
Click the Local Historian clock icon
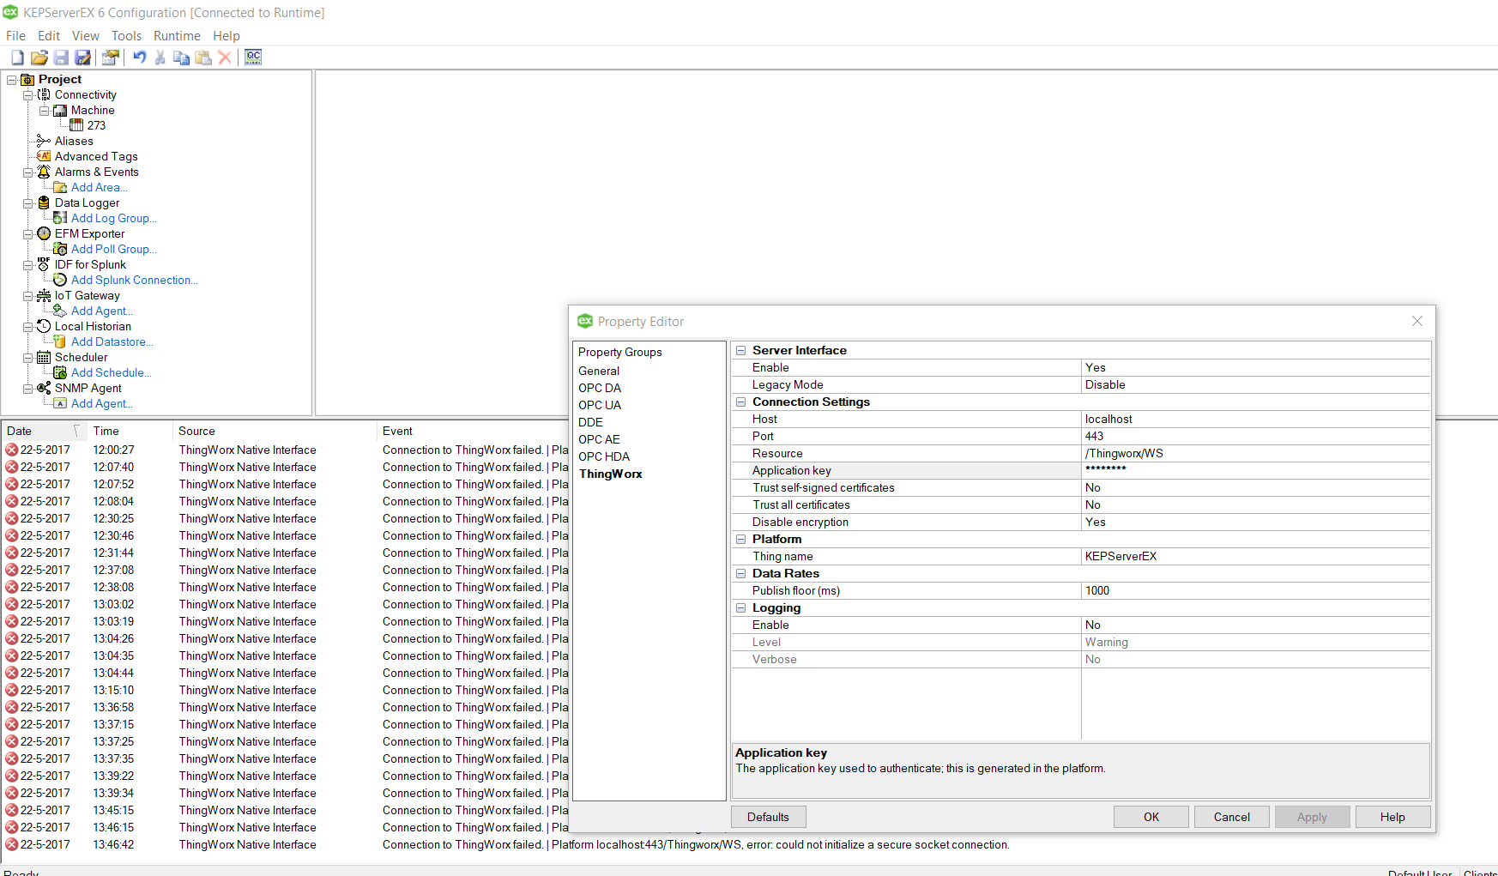(x=44, y=326)
